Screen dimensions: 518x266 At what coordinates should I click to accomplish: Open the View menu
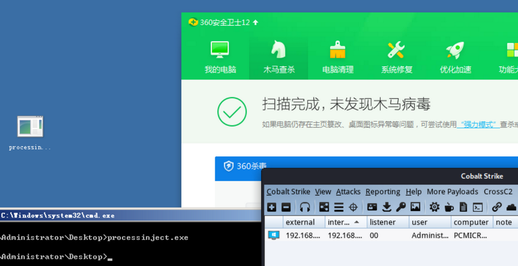point(323,191)
